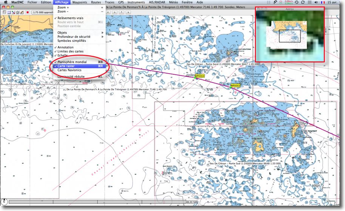Select the first chart pointer tool icon
Viewport: 345px width, 211px height.
tap(5, 12)
